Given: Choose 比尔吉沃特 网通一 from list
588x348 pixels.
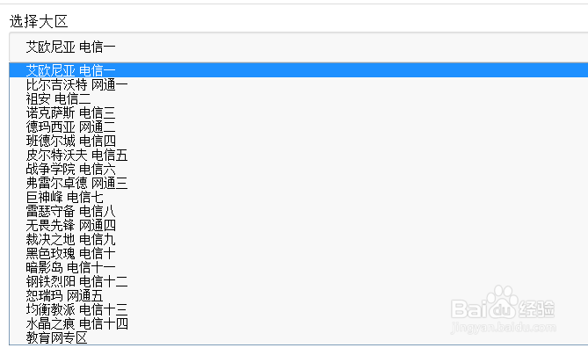Looking at the screenshot, I should pos(299,84).
